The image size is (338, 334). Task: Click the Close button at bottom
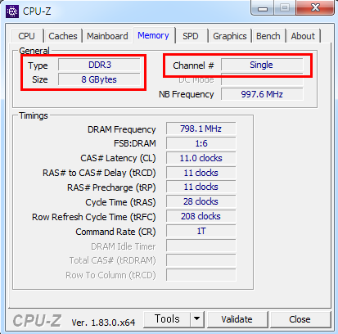[300, 319]
